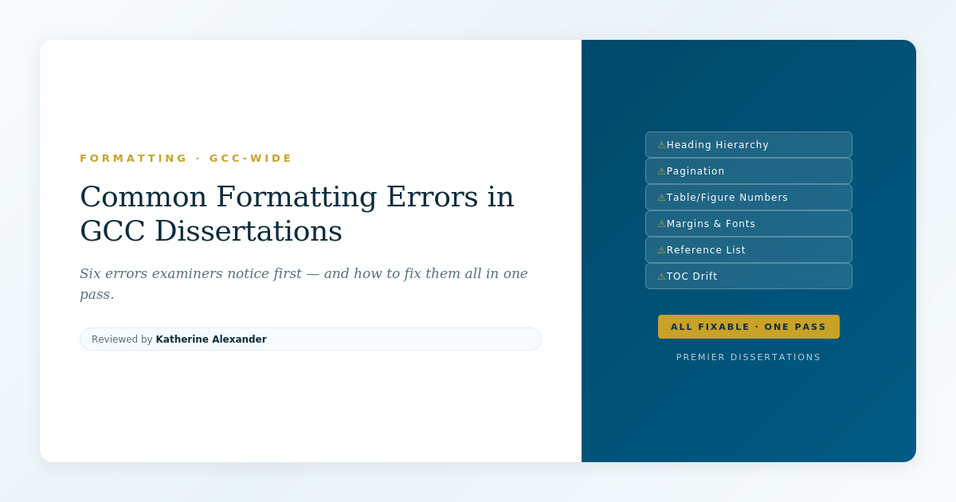Click the Formatting · GCC-Wide category label
This screenshot has height=502, width=956.
click(186, 158)
